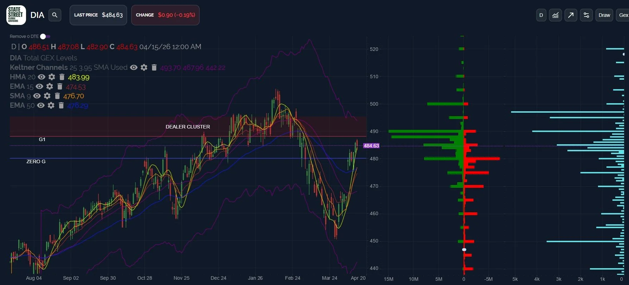Open Keltner Channels settings gear
629x285 pixels.
pyautogui.click(x=144, y=67)
